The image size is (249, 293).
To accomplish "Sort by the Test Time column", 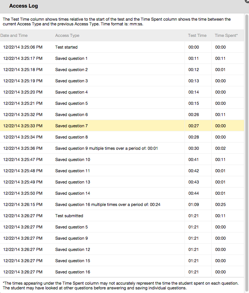I will [197, 36].
